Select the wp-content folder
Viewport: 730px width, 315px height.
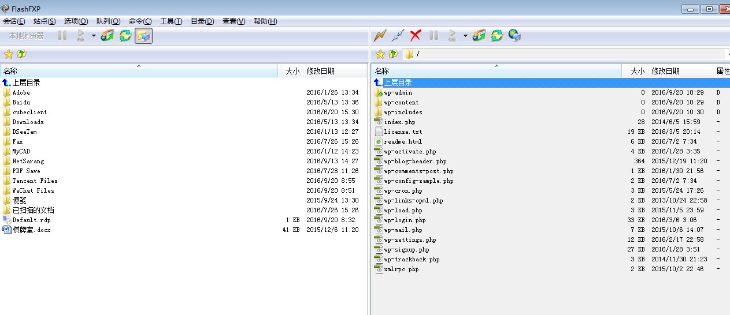(401, 103)
